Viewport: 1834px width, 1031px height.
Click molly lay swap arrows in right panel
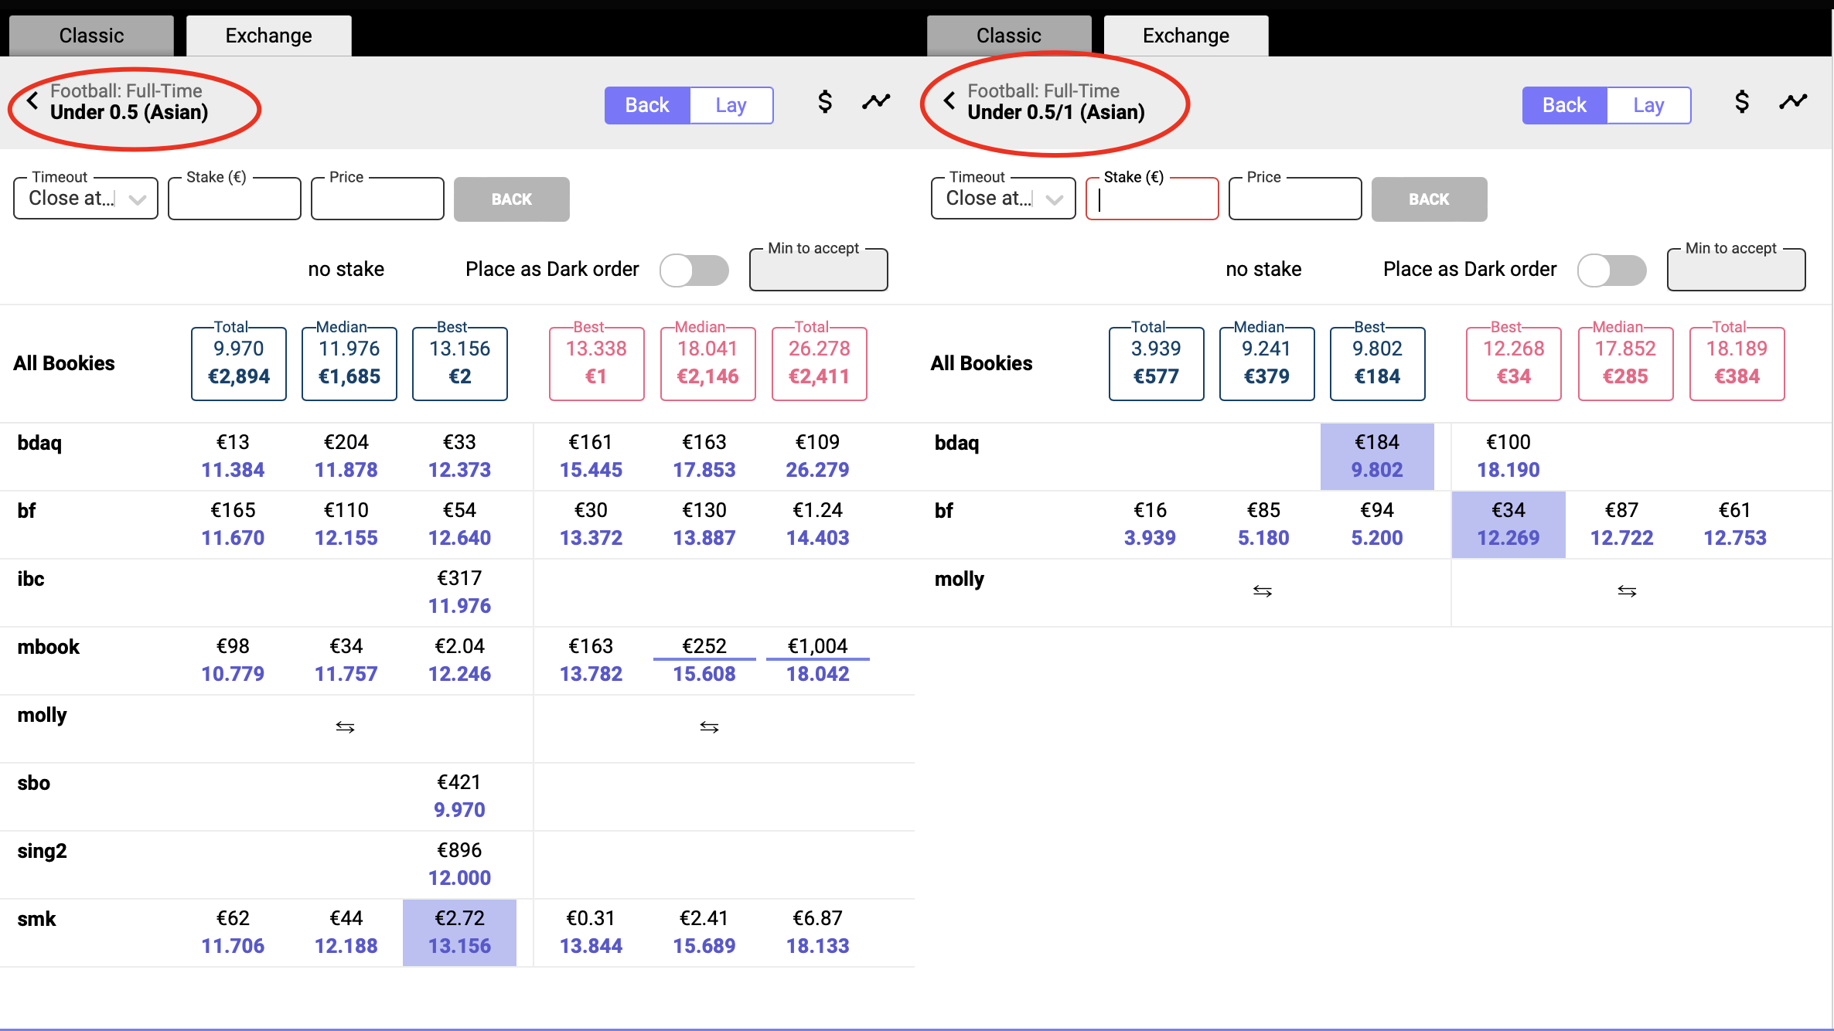pos(1627,591)
